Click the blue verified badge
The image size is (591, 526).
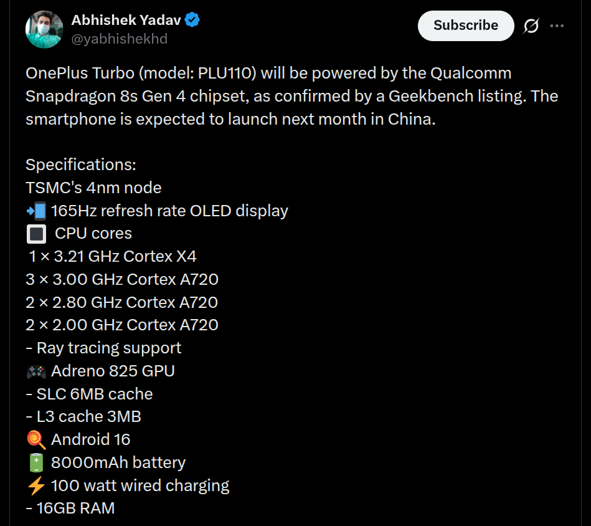192,20
